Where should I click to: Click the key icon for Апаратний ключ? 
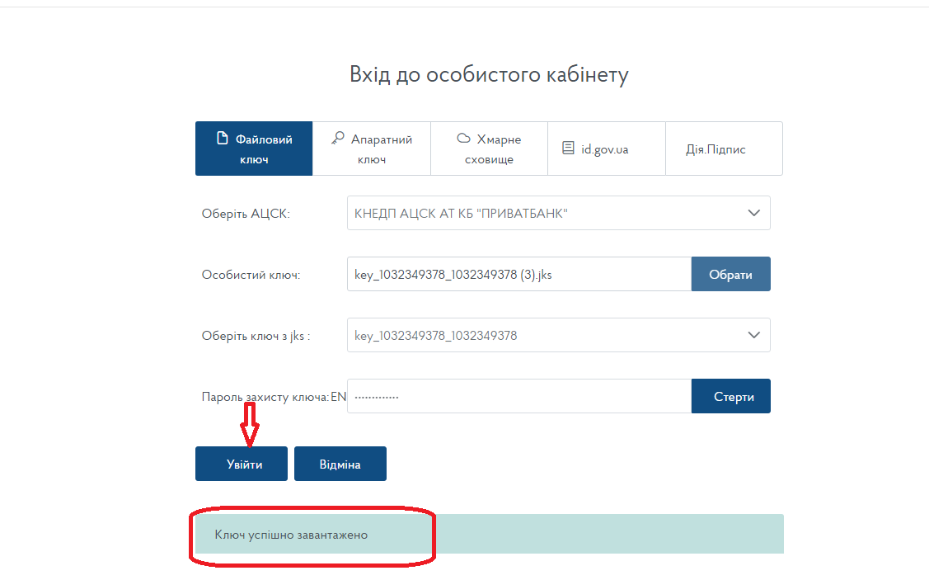(x=338, y=139)
